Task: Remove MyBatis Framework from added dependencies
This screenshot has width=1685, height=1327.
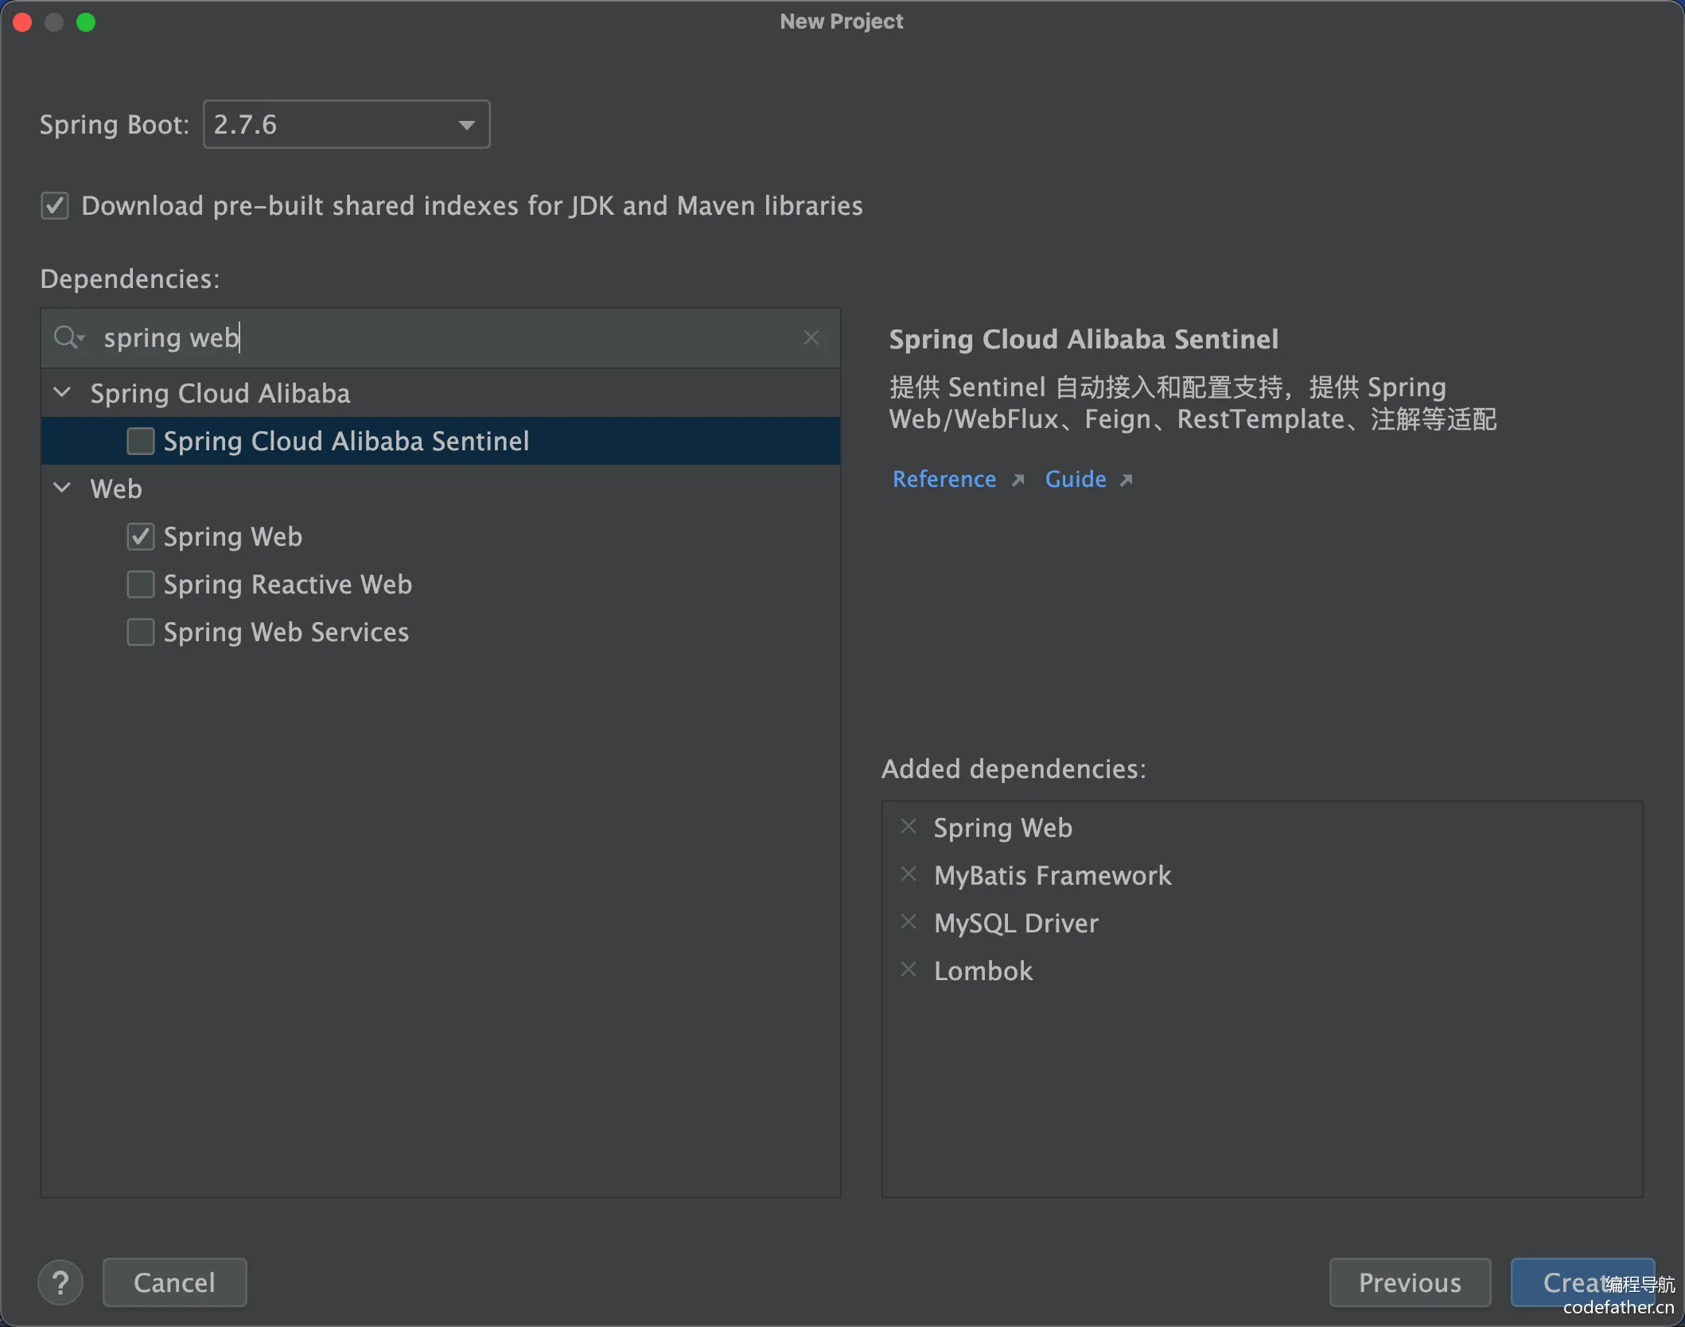Action: (x=909, y=874)
